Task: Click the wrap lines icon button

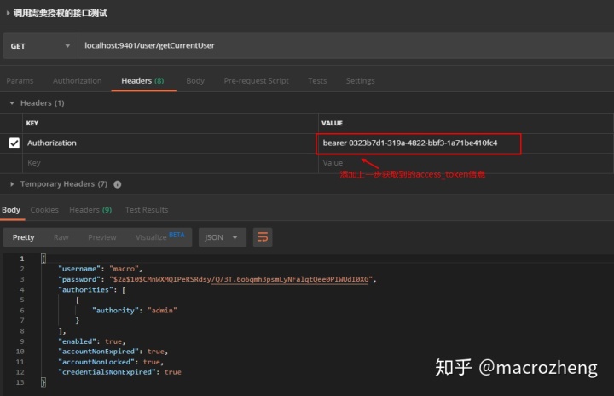Action: click(x=263, y=237)
